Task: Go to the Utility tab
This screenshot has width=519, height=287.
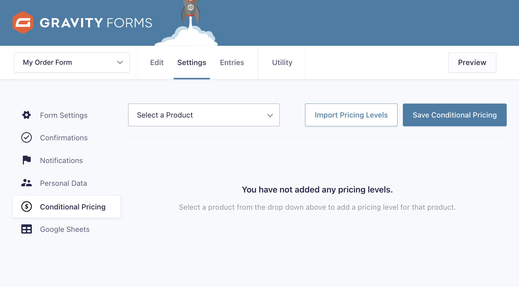Action: [x=282, y=62]
